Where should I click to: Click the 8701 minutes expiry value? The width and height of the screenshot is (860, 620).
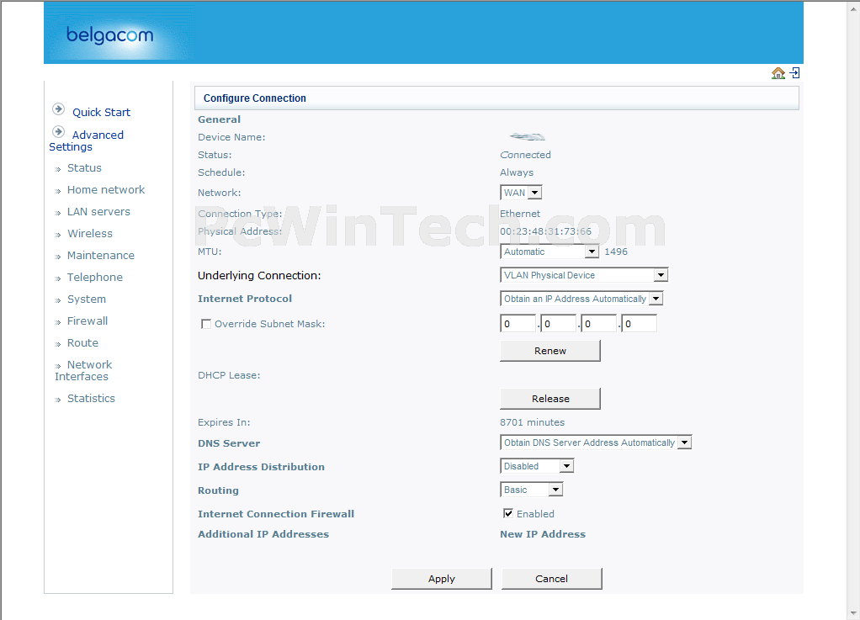[x=532, y=422]
